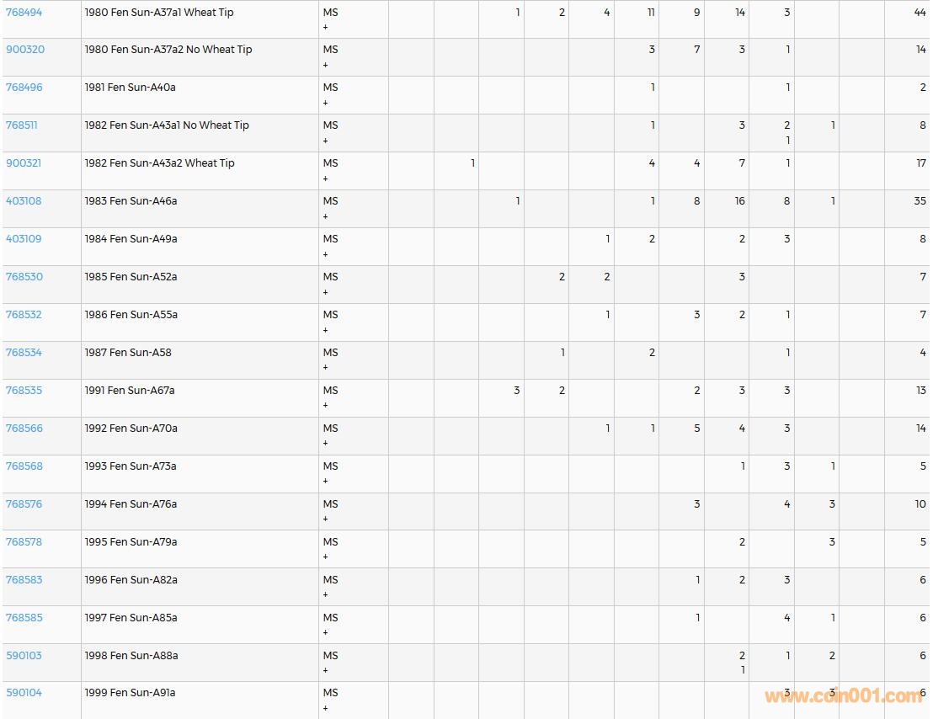
Task: Click the 1995 Fen Sun-A79a description cell
Action: (131, 542)
